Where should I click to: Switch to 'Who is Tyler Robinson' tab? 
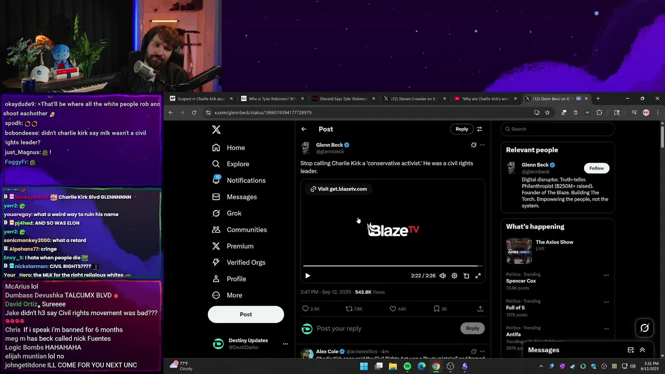[x=272, y=99]
